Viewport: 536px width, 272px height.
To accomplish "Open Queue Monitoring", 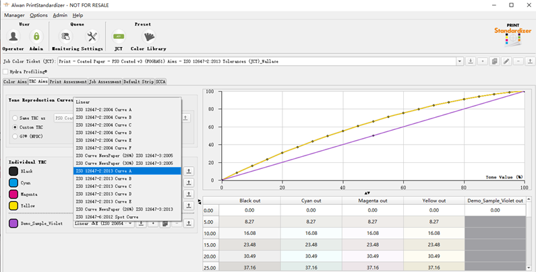I will (65, 36).
